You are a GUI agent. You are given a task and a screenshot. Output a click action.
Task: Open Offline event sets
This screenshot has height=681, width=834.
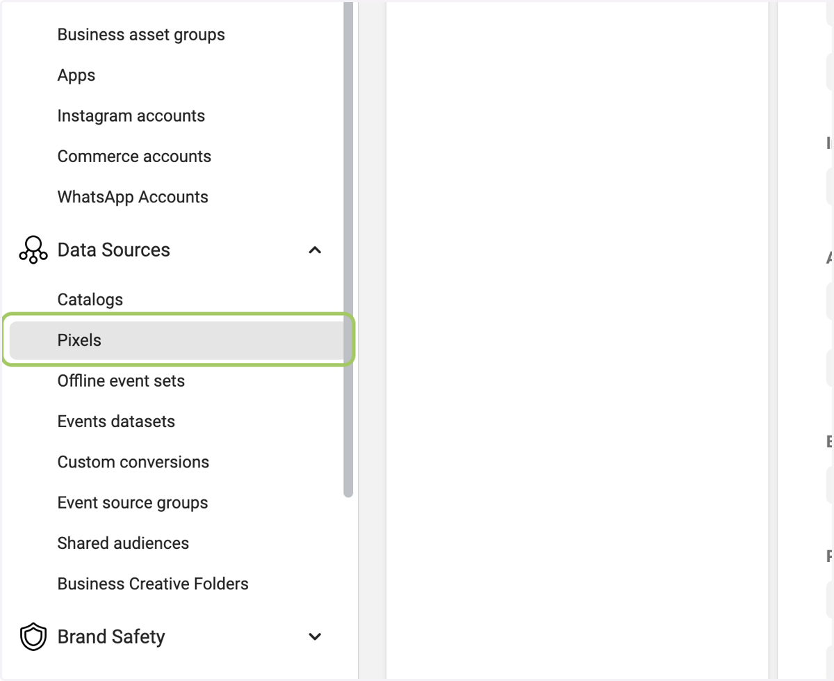121,381
